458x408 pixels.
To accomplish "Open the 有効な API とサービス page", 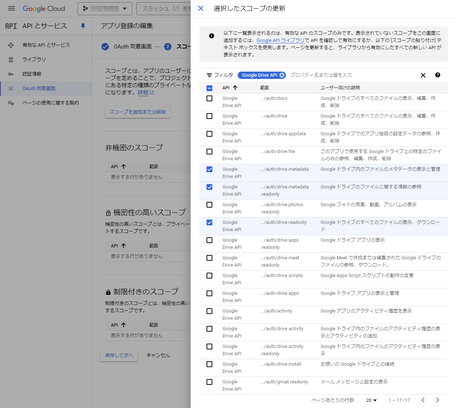I will coord(46,45).
